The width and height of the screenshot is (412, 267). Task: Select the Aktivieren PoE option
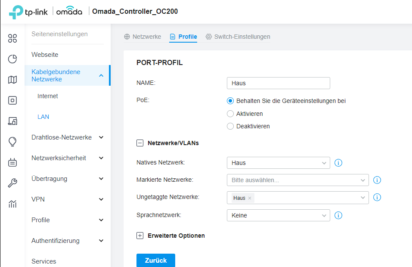[230, 114]
